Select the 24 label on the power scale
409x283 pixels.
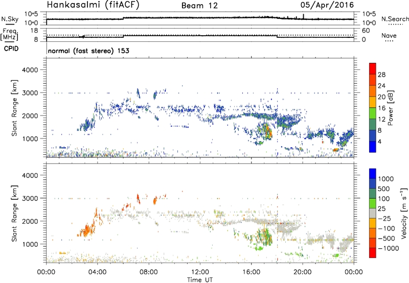[381, 86]
